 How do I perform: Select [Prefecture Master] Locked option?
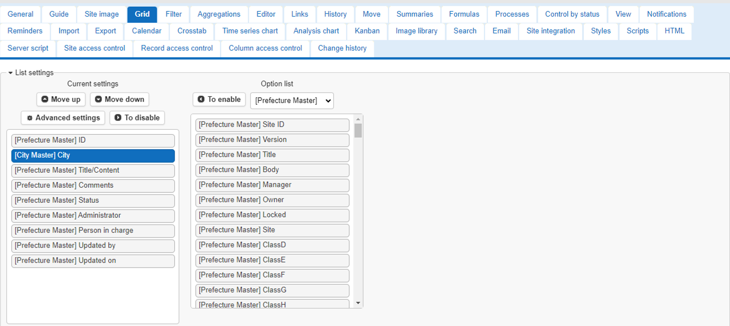[272, 215]
